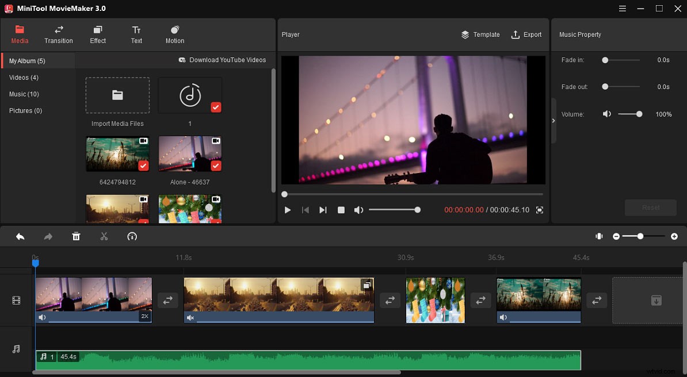Image resolution: width=687 pixels, height=377 pixels.
Task: Mute the first clip's audio in the timeline
Action: coord(42,317)
